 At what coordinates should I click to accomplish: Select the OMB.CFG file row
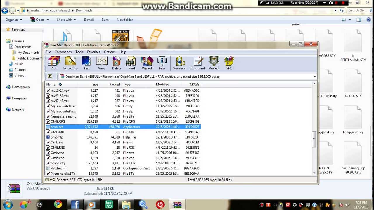[123, 122]
